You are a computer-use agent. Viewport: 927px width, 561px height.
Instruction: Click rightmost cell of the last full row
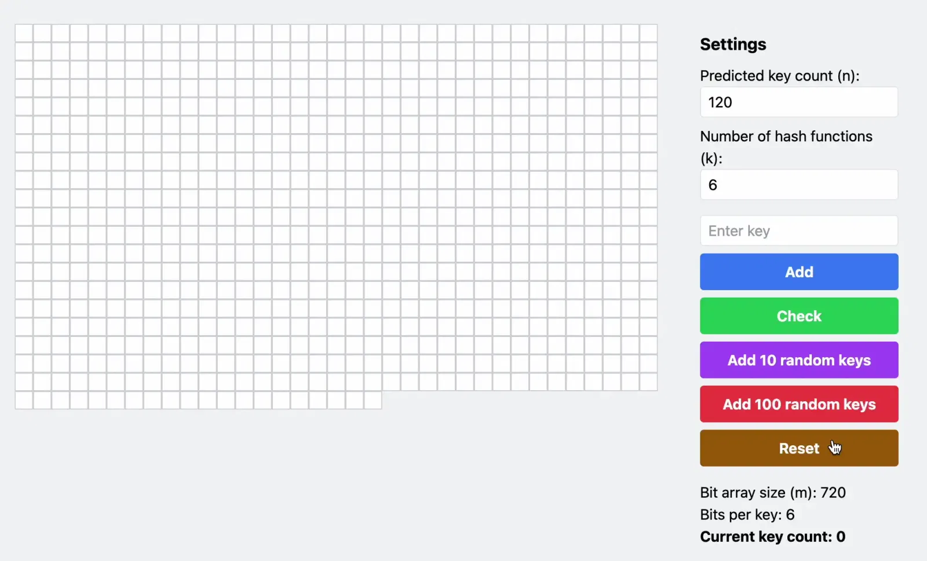(x=648, y=382)
